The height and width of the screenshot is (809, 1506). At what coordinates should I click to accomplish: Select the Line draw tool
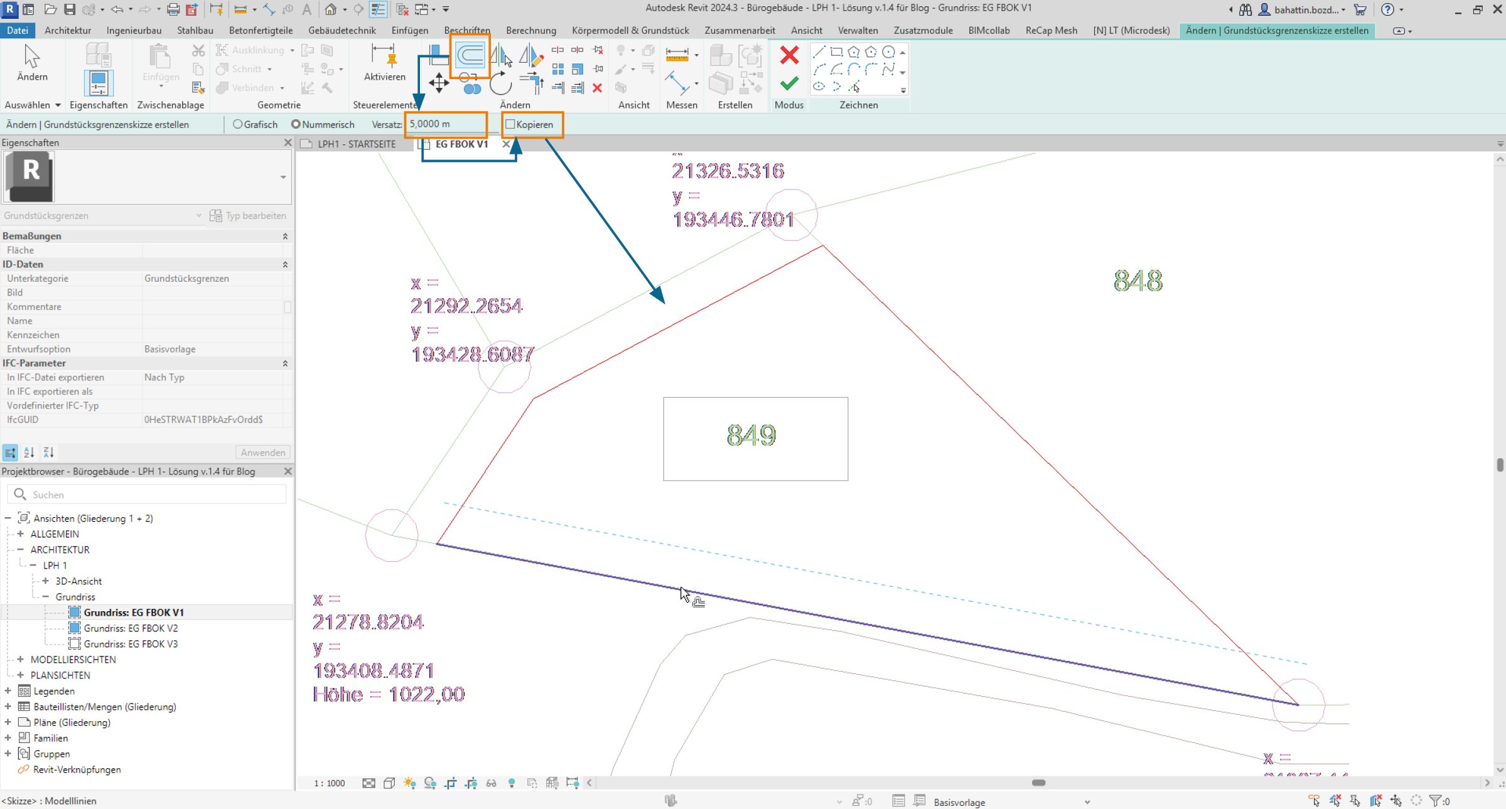tap(819, 52)
